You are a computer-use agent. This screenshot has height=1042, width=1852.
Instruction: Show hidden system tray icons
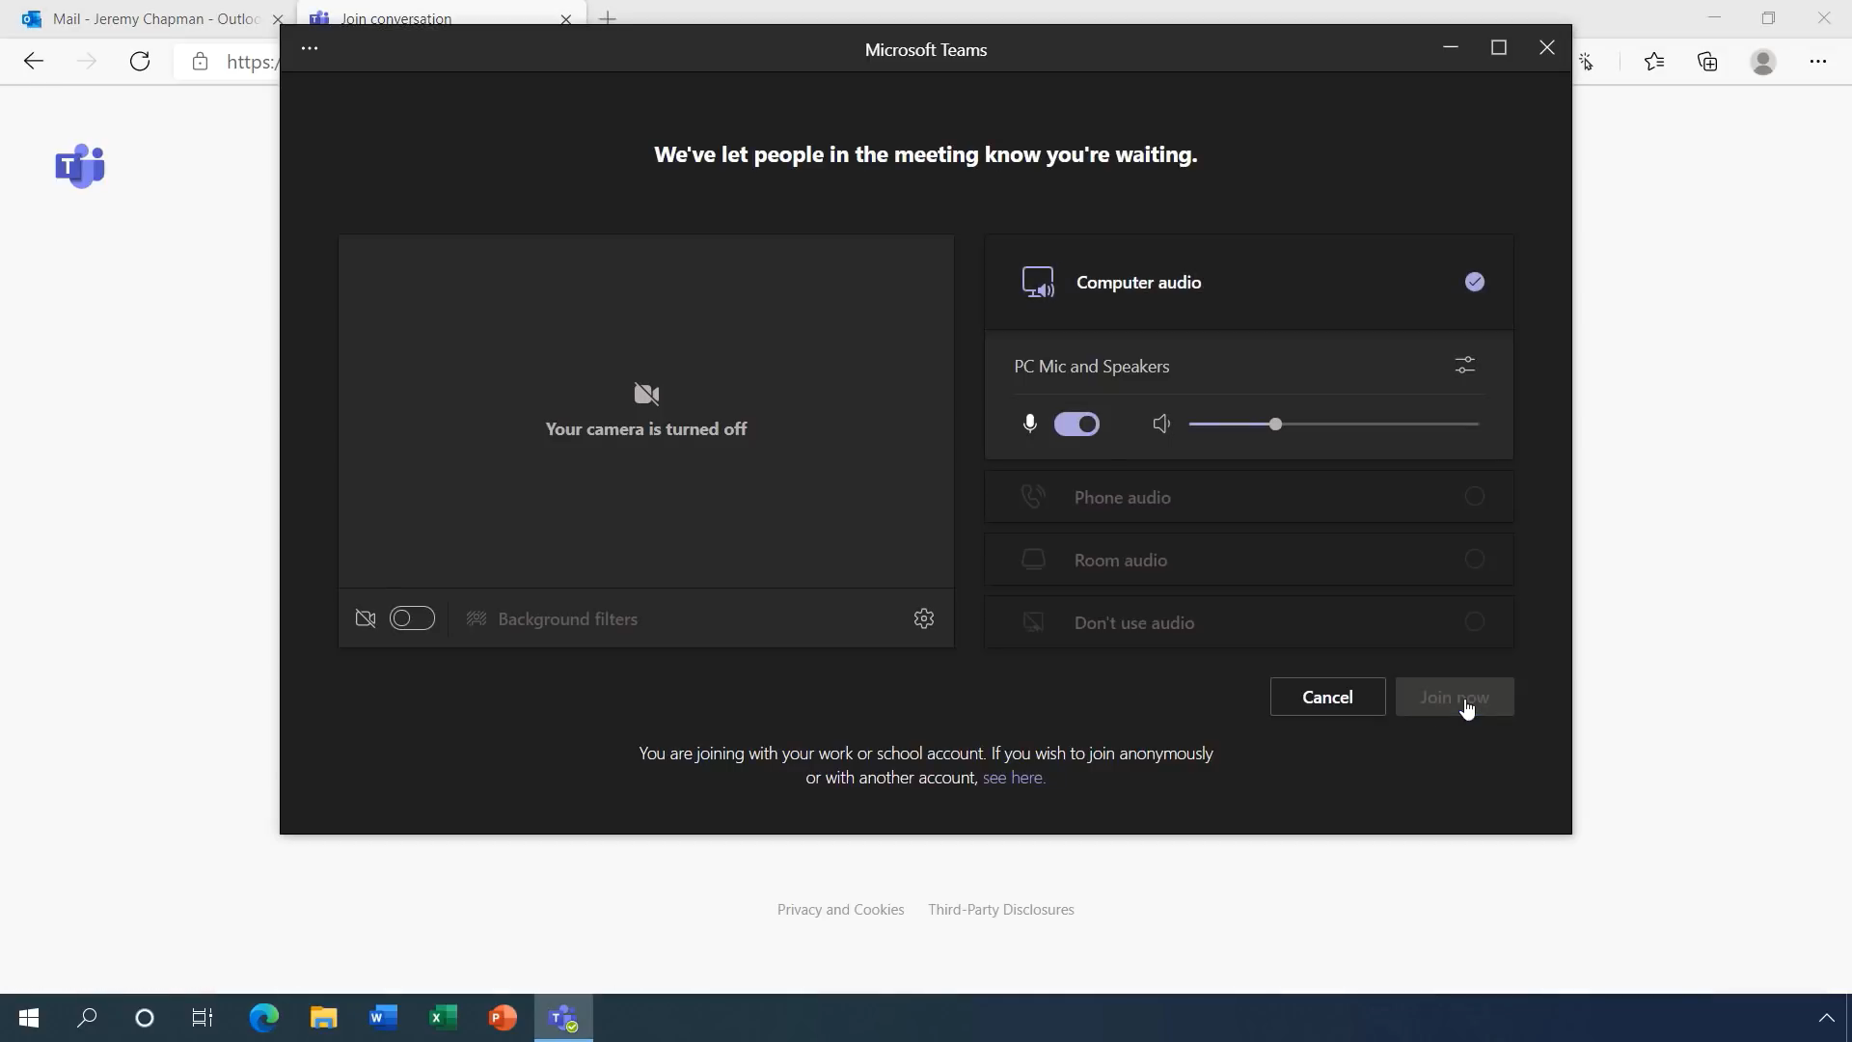point(1826,1018)
